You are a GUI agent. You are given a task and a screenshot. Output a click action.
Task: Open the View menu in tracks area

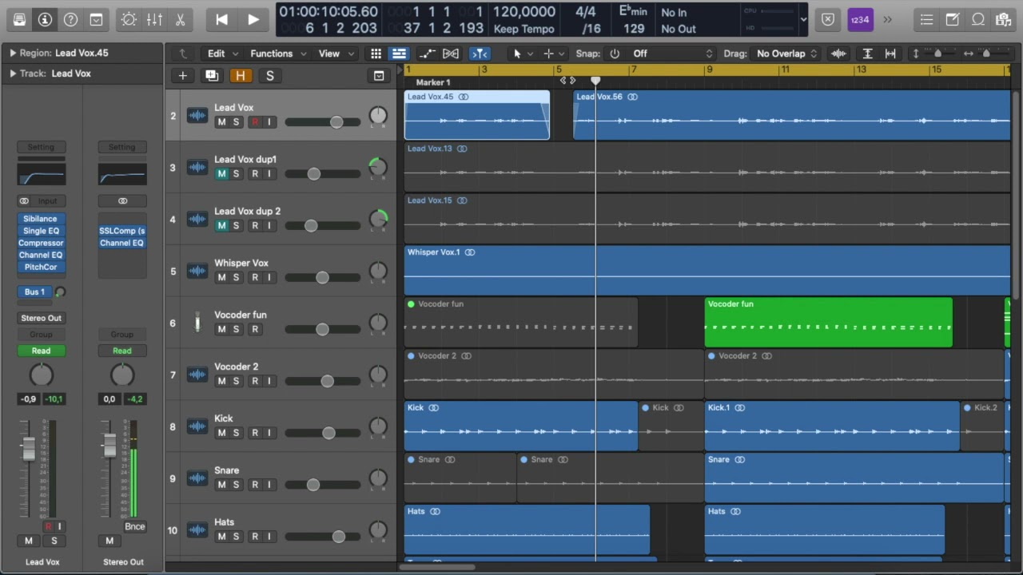336,54
